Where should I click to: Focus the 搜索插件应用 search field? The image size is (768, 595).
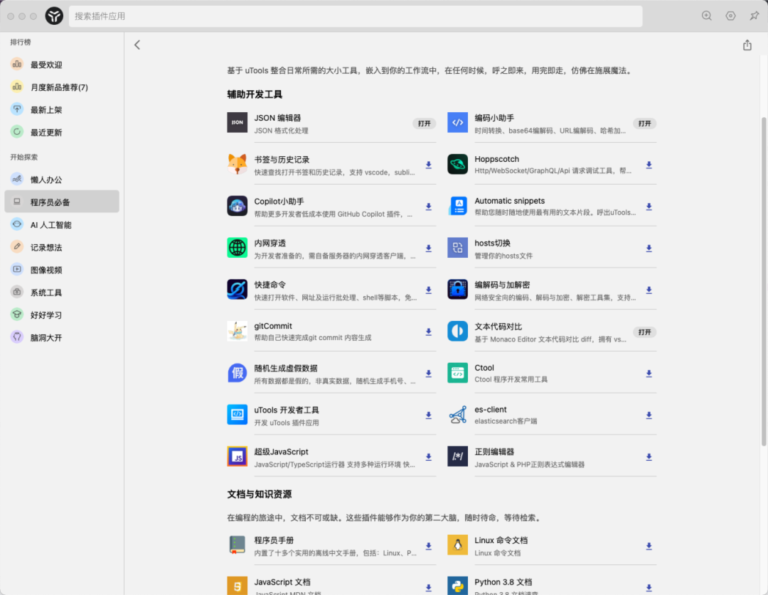(356, 16)
